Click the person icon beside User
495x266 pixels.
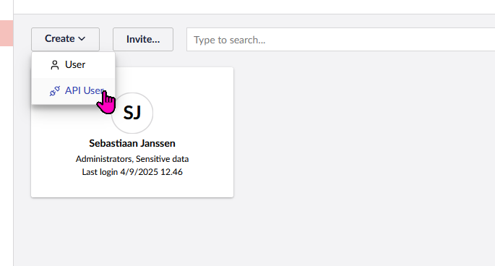pos(55,65)
